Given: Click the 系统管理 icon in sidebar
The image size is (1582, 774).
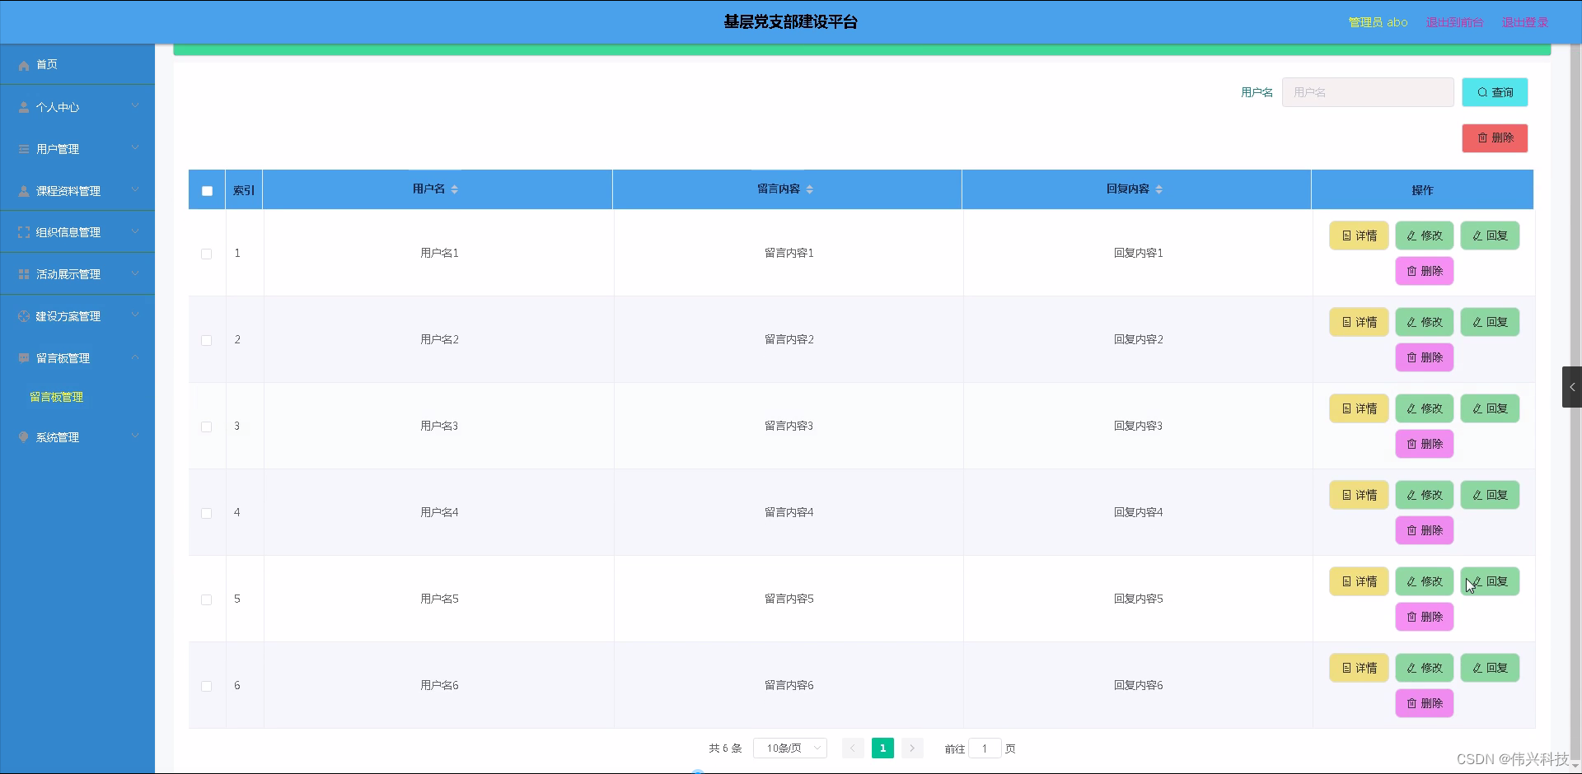Looking at the screenshot, I should (x=23, y=436).
